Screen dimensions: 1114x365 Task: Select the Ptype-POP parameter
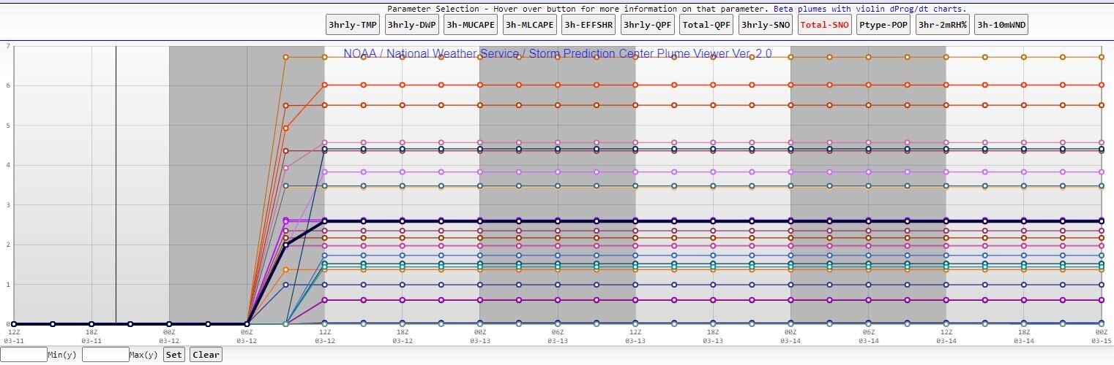[x=884, y=25]
